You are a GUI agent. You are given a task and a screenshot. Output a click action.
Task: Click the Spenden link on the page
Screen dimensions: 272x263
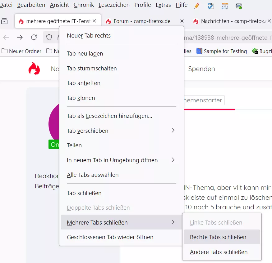tap(201, 69)
